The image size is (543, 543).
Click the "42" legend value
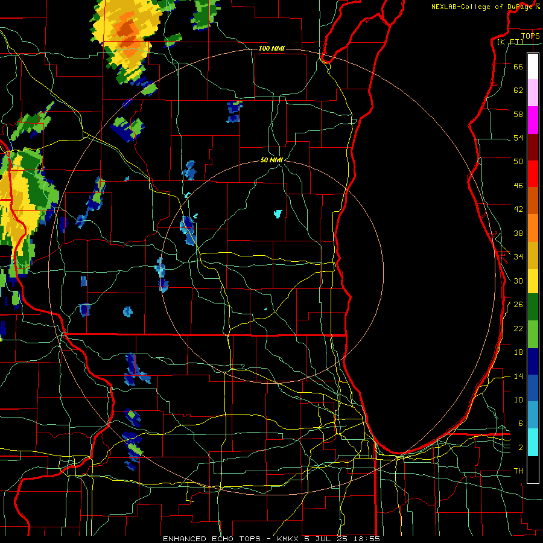[x=518, y=209]
